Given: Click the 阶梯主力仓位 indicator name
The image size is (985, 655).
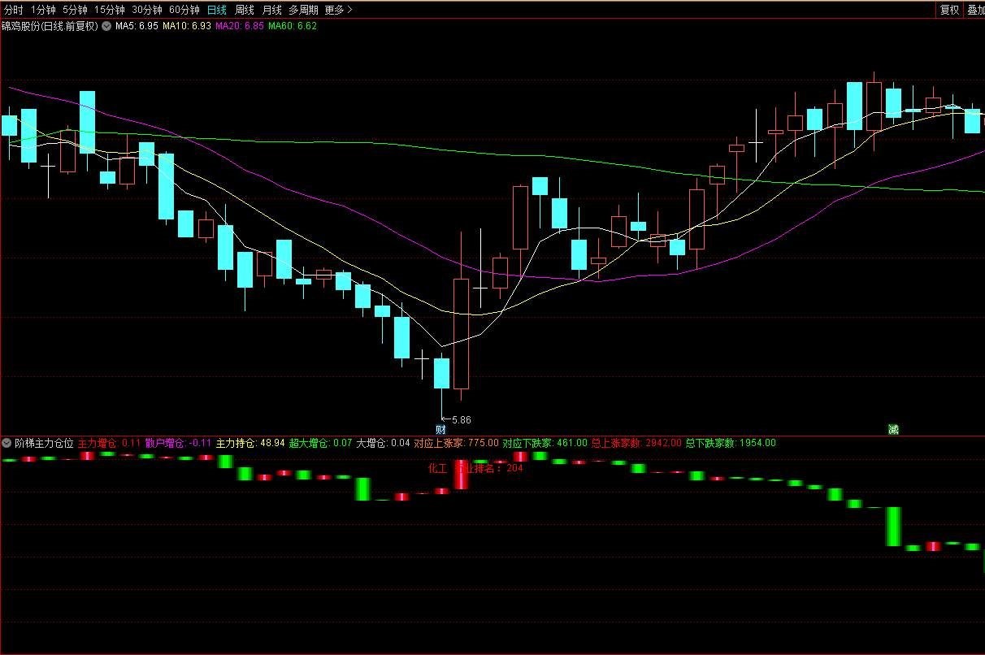Looking at the screenshot, I should coord(44,443).
